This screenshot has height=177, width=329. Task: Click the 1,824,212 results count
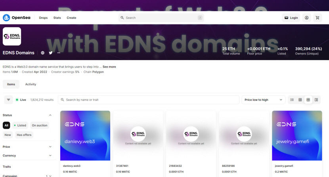(42, 100)
